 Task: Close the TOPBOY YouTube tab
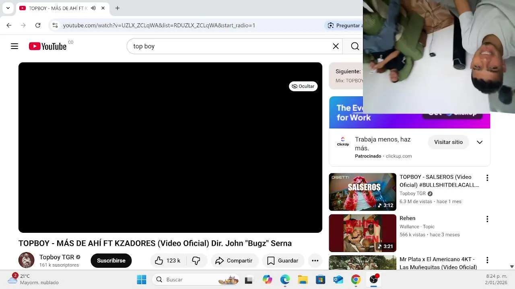[x=103, y=8]
